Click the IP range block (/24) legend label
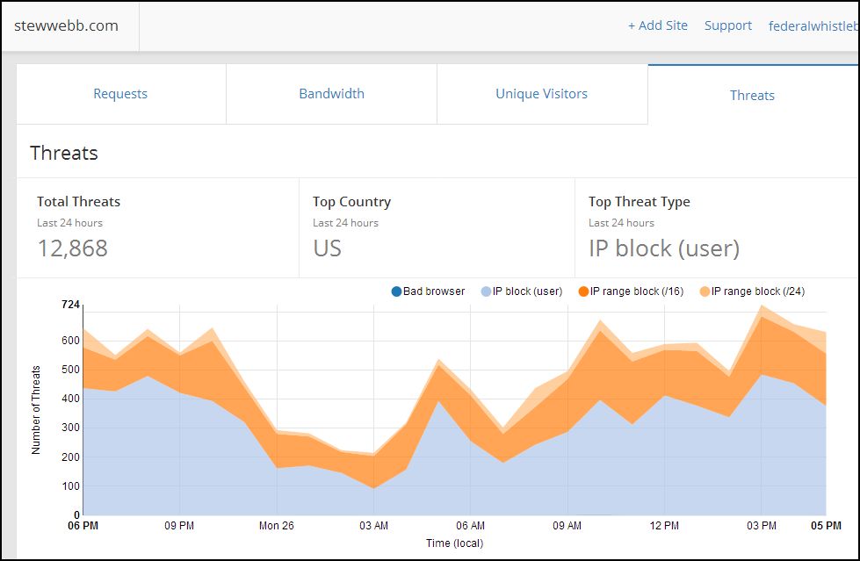This screenshot has width=860, height=561. (758, 291)
